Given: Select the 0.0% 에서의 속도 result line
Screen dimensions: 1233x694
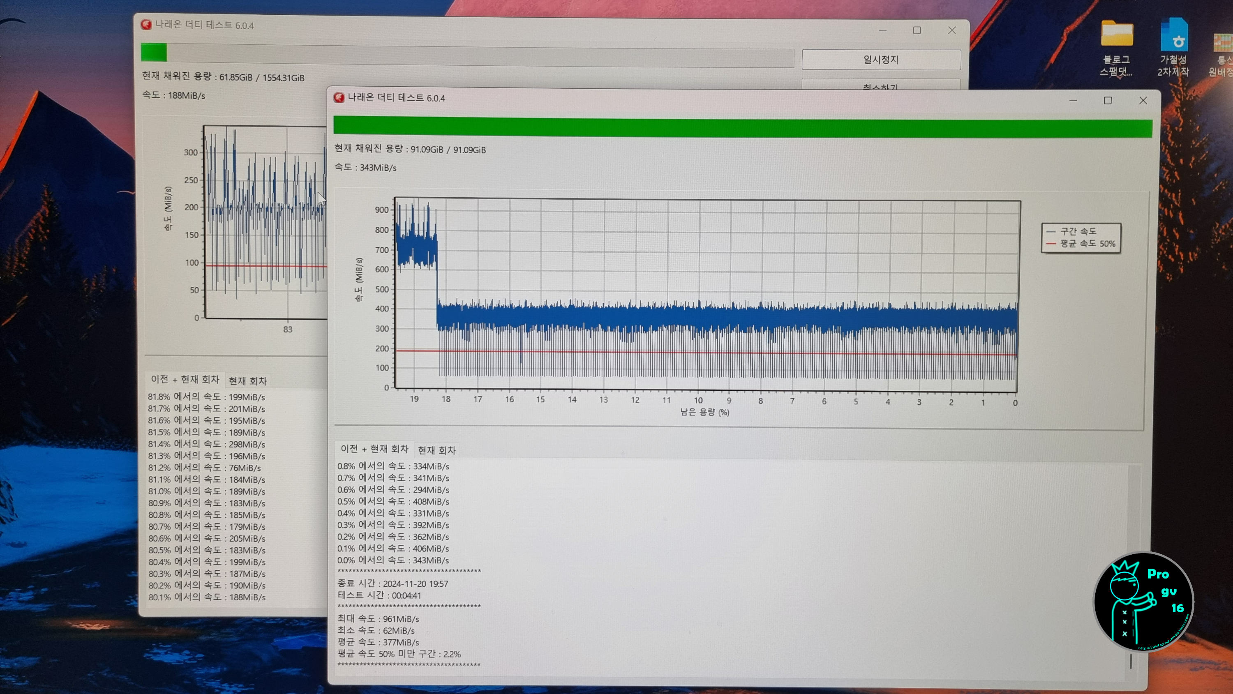Looking at the screenshot, I should tap(393, 560).
